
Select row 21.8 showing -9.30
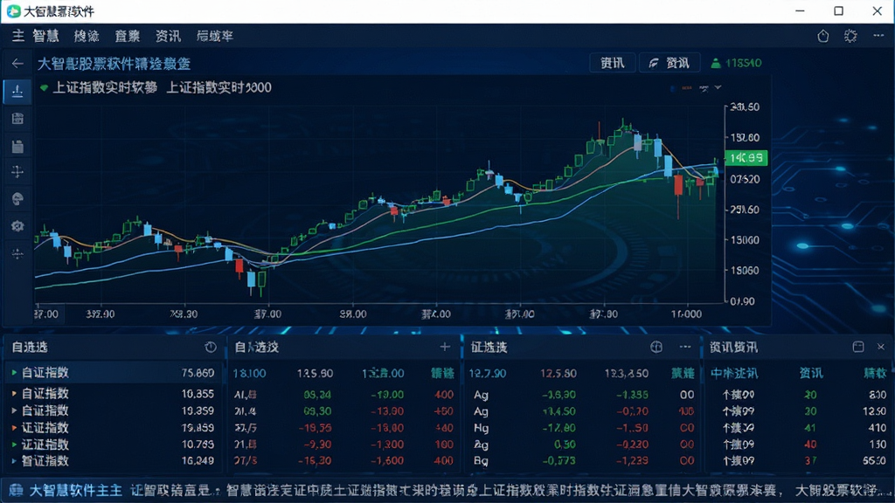tap(344, 444)
